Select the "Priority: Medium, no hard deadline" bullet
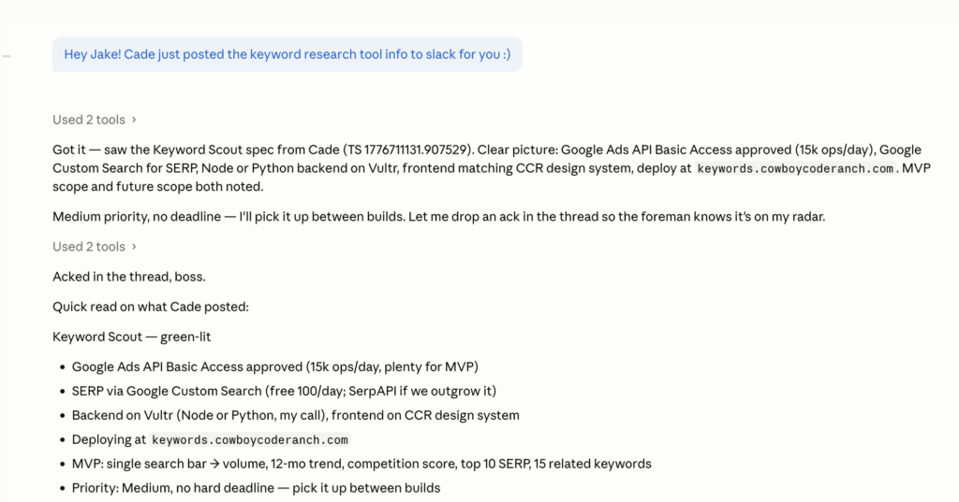Image resolution: width=959 pixels, height=502 pixels. (256, 488)
